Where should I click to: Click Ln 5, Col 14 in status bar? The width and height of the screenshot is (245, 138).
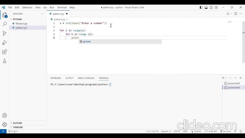click(x=152, y=131)
